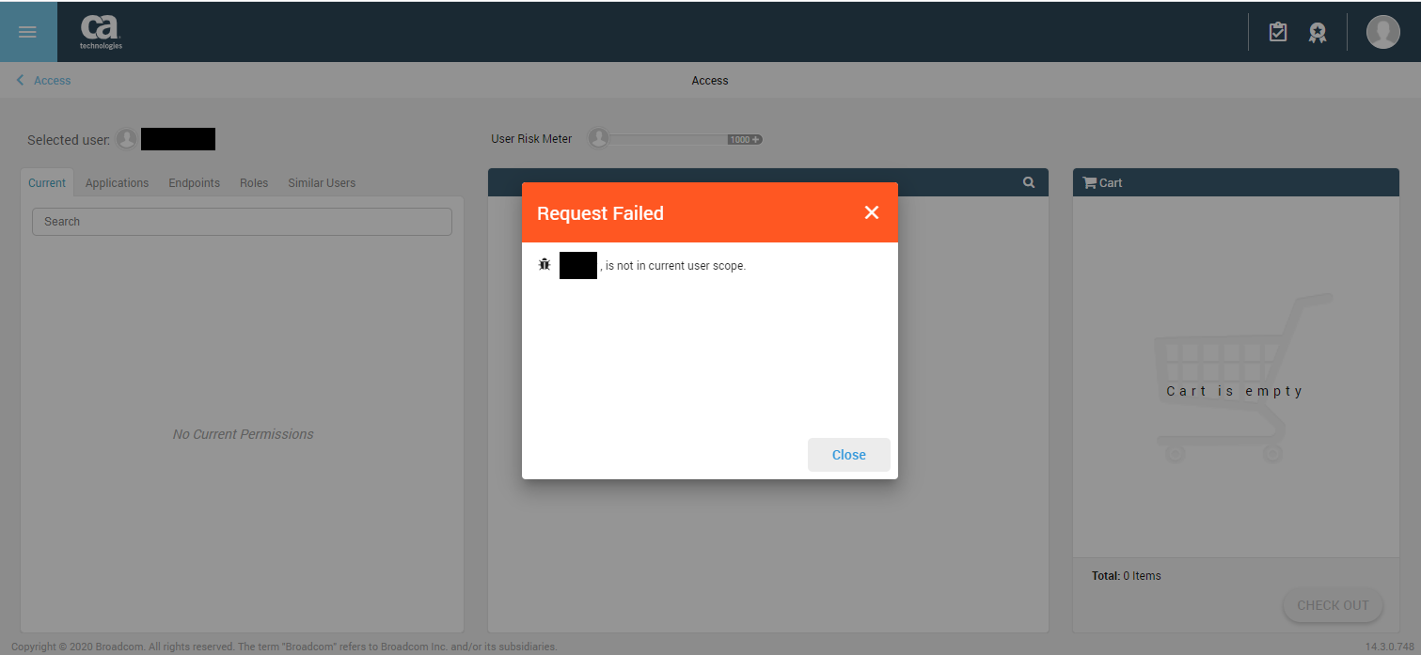Viewport: 1421px width, 655px height.
Task: Switch to the Applications tab
Action: point(117,183)
